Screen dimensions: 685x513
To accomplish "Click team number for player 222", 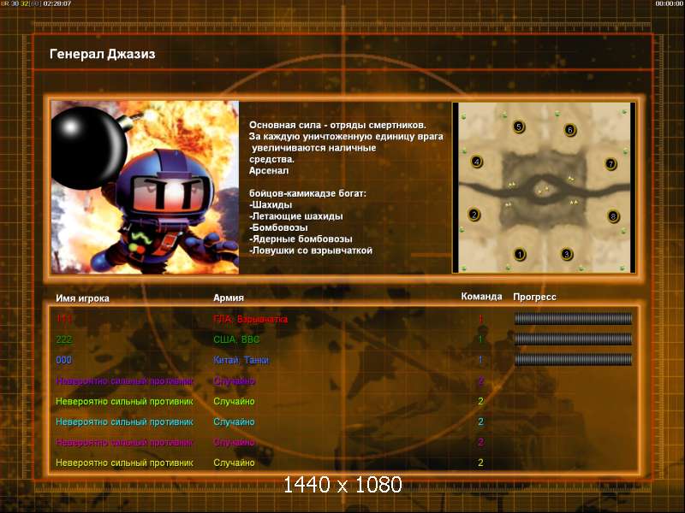I will (480, 339).
